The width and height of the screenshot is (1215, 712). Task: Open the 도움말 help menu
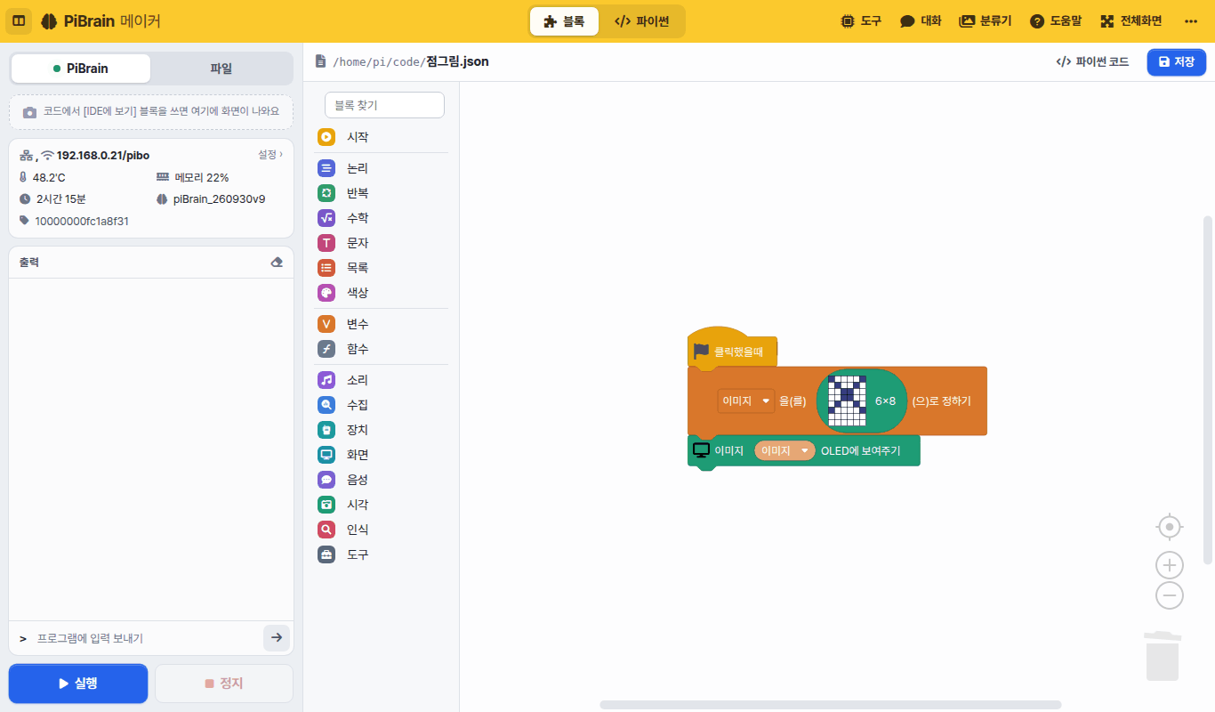(1056, 21)
